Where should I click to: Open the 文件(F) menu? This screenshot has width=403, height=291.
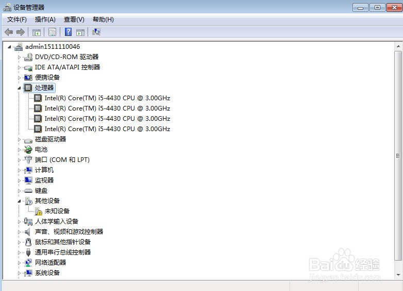[x=16, y=20]
